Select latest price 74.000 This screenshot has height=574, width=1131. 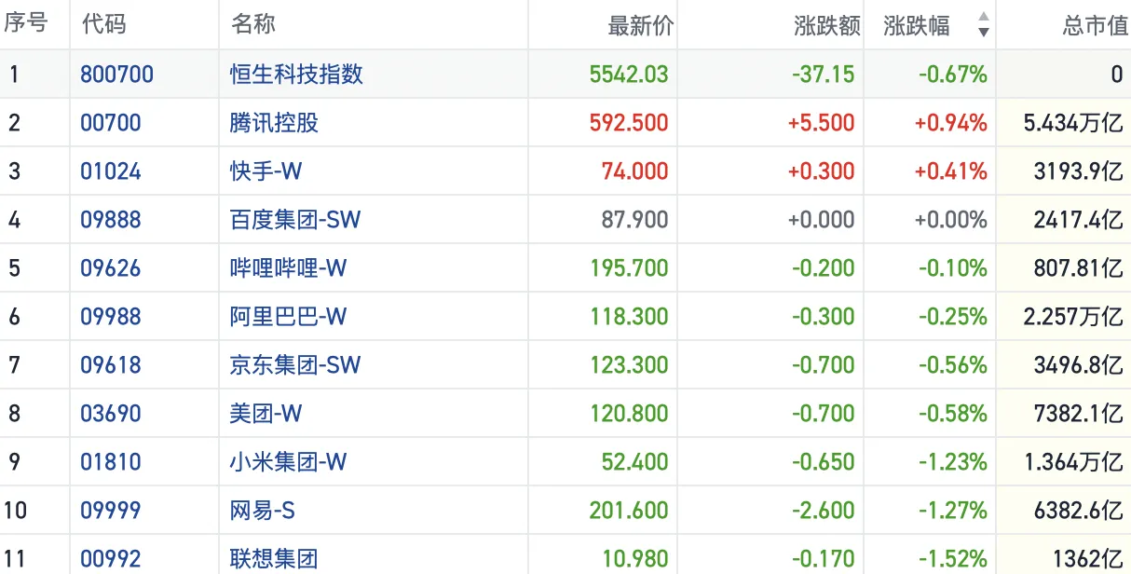635,171
